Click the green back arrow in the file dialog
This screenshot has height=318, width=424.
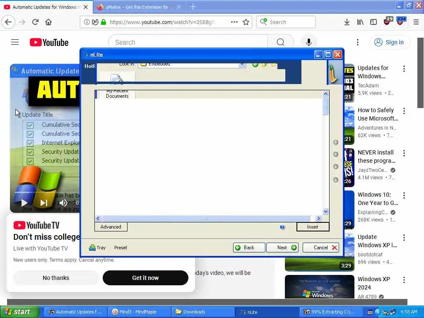(255, 65)
